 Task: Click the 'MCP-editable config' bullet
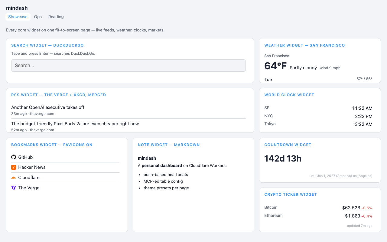tap(163, 181)
